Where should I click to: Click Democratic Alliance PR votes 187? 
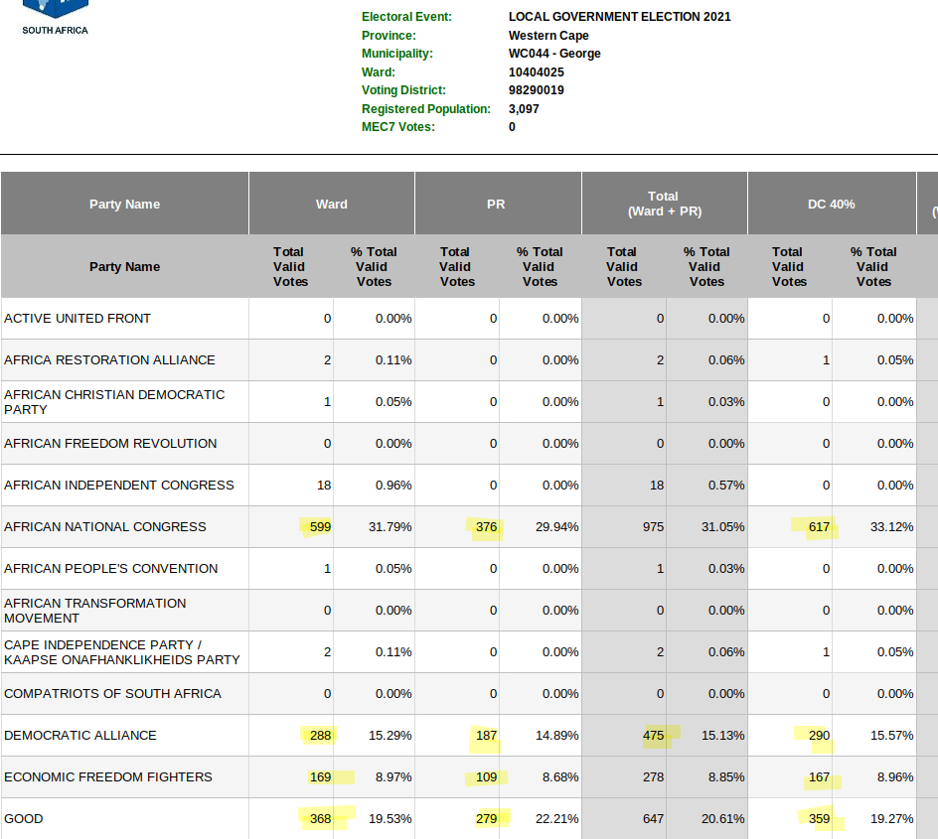(x=486, y=736)
